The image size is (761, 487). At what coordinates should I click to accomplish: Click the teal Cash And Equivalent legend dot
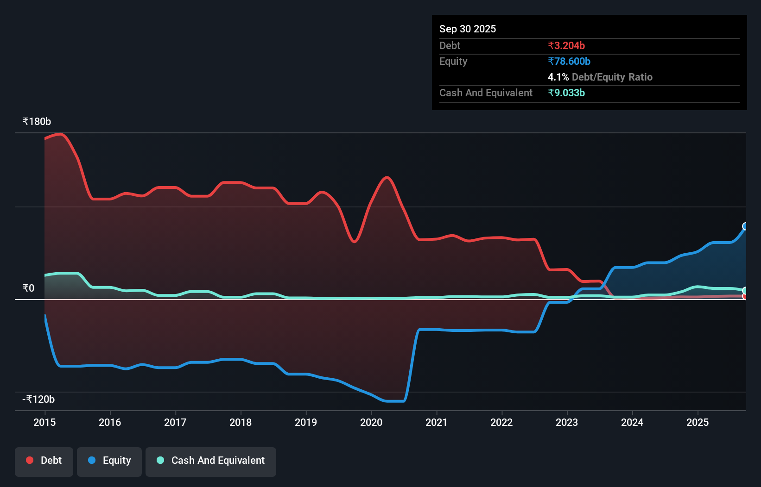pos(159,460)
